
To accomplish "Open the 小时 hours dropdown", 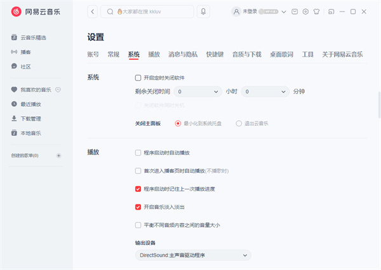I will (x=198, y=91).
